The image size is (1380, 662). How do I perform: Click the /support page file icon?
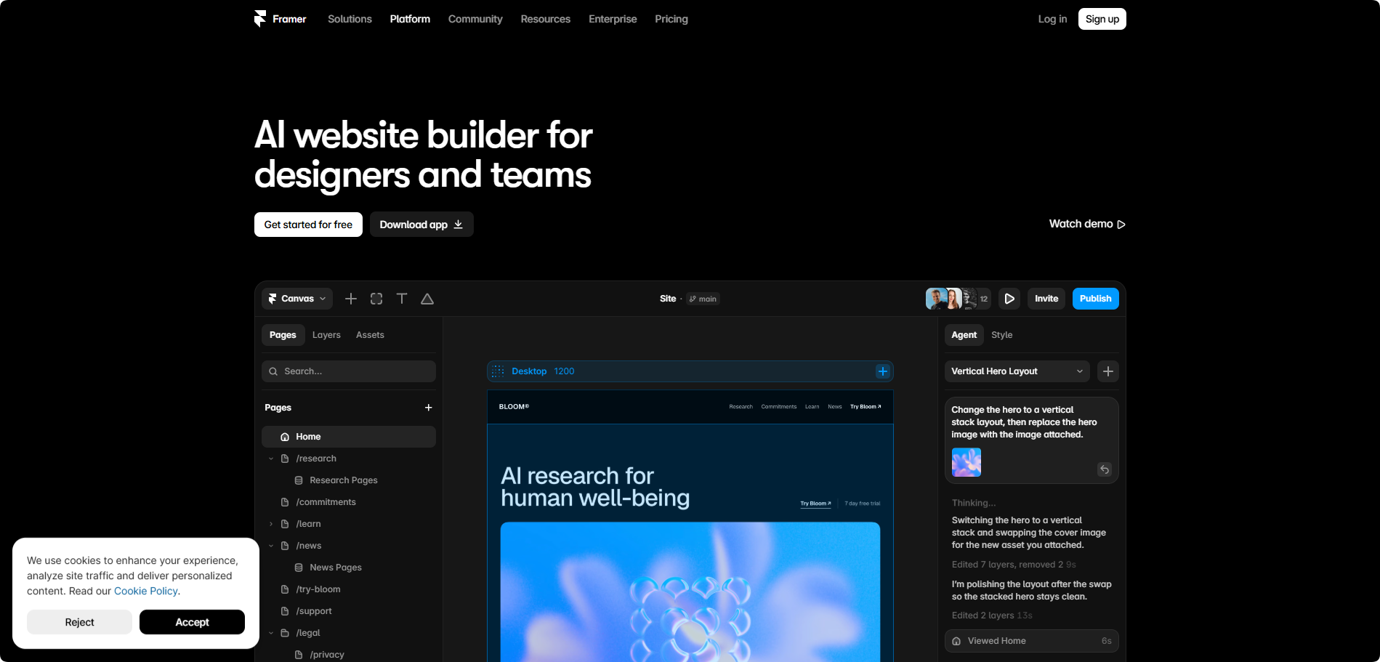(285, 611)
